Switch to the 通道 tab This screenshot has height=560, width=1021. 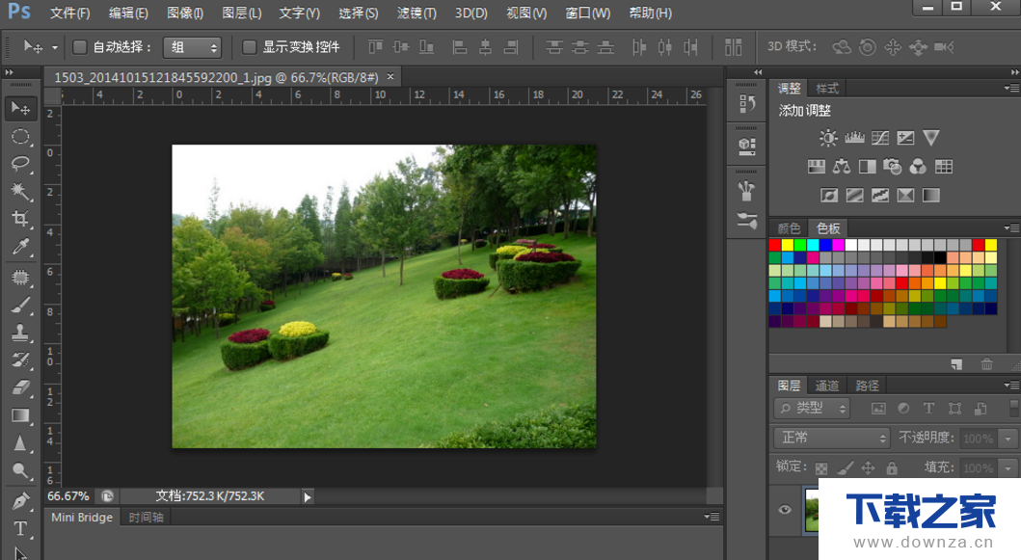(827, 386)
